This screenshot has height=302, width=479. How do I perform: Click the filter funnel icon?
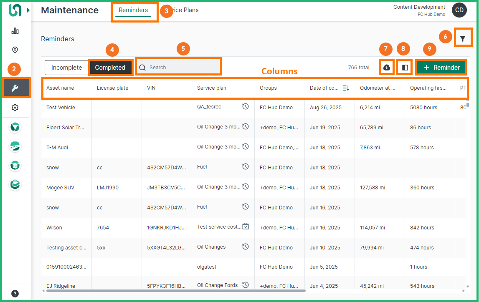pos(463,38)
